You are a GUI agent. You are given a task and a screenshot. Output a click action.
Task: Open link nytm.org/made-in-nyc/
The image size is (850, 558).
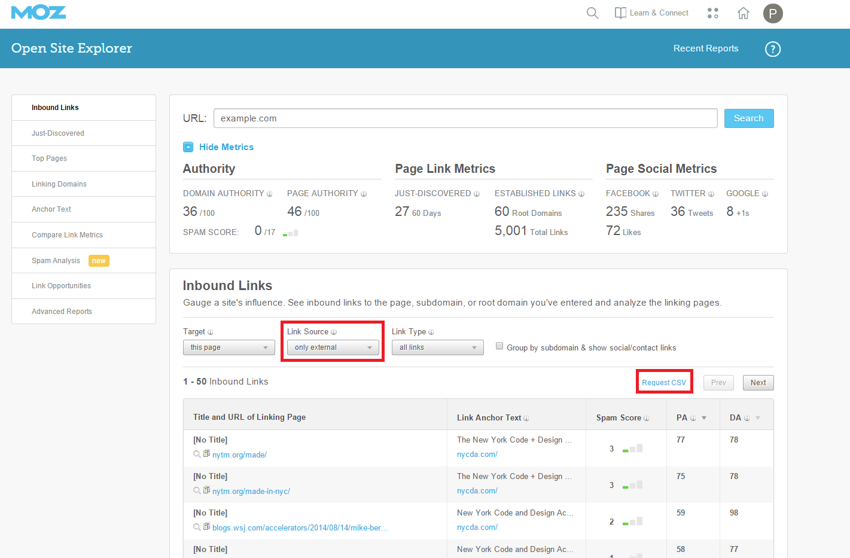[x=251, y=492]
